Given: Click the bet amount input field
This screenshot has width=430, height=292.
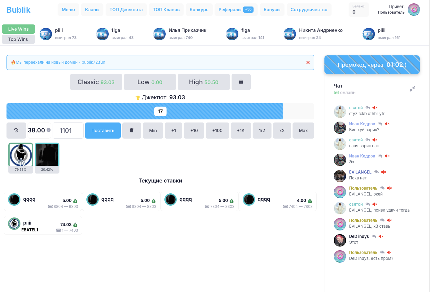Looking at the screenshot, I should (x=68, y=131).
